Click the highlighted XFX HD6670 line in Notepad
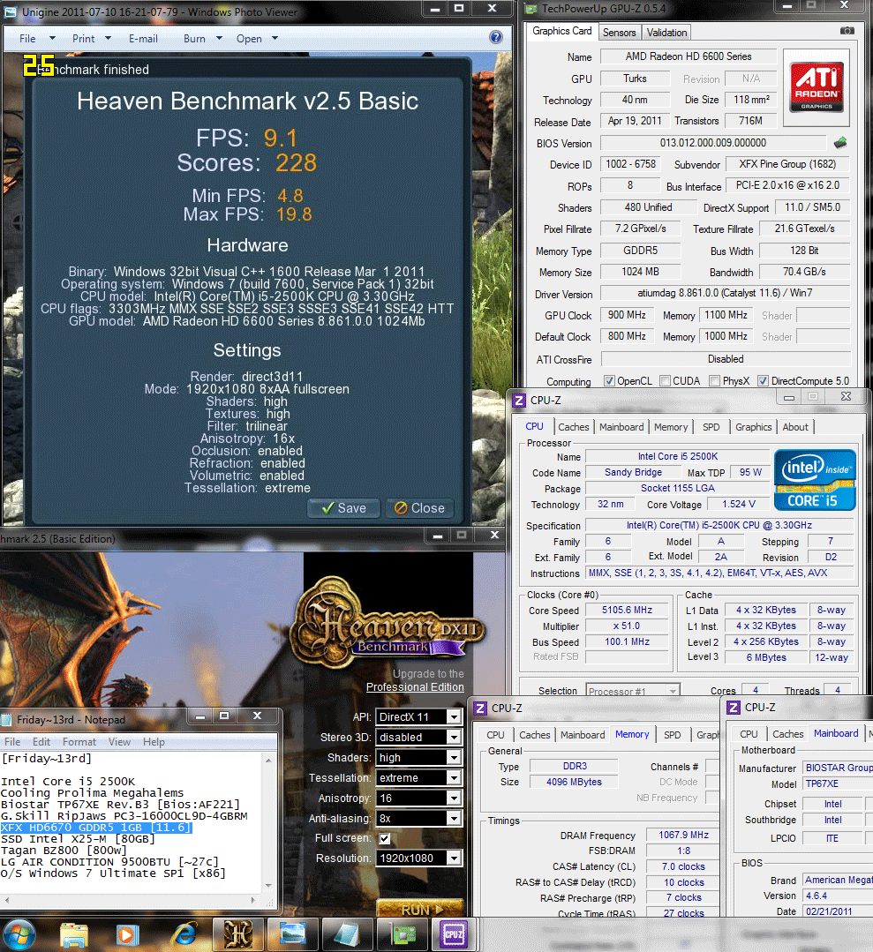Screen dimensions: 873x952 pyautogui.click(x=96, y=828)
